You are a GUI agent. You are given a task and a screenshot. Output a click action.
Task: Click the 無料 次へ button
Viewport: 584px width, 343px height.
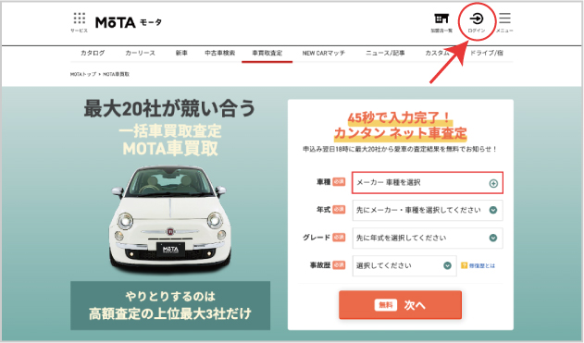click(x=400, y=305)
